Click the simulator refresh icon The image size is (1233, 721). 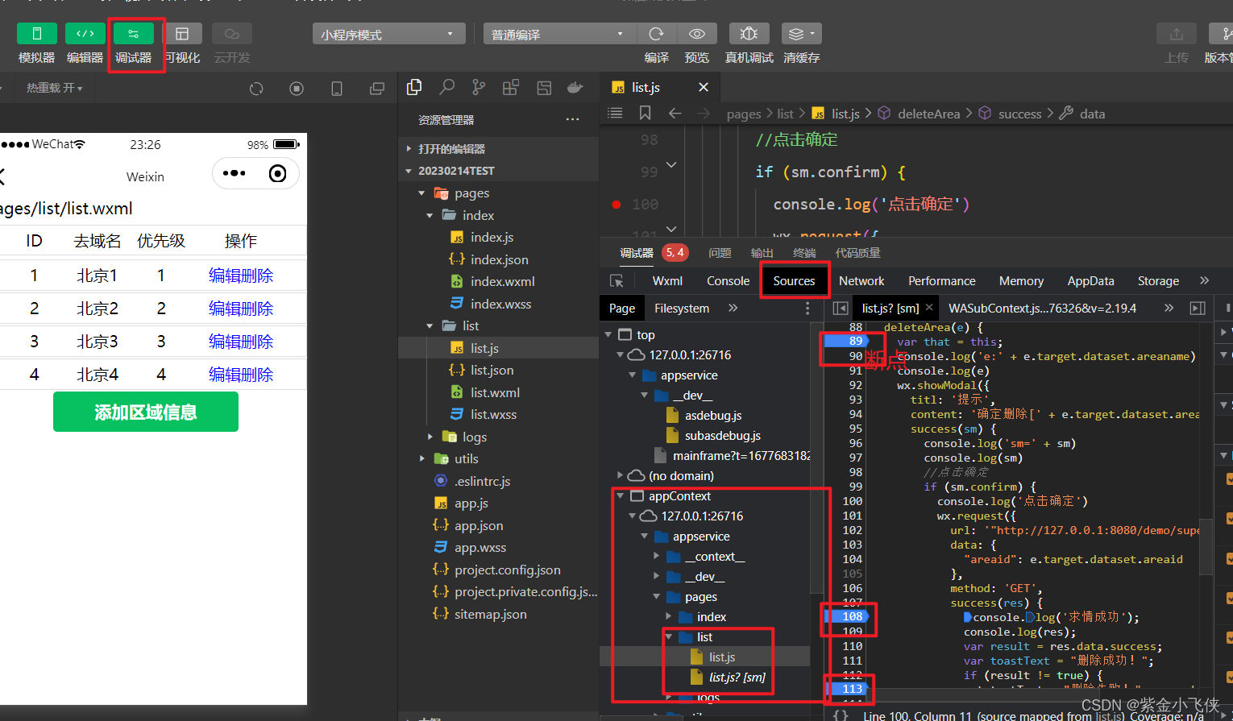[x=256, y=89]
